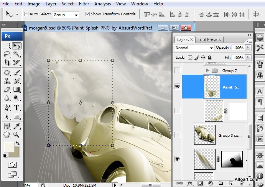This screenshot has width=265, height=187.
Task: Select the Eraser tool
Action: click(x=7, y=90)
